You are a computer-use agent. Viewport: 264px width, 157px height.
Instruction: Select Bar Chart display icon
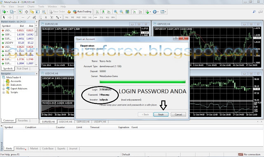(x=97, y=12)
